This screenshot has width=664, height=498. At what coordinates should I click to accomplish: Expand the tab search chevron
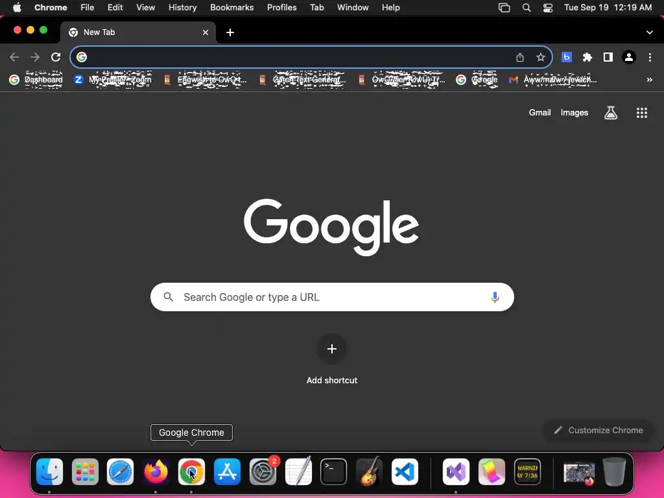coord(650,32)
